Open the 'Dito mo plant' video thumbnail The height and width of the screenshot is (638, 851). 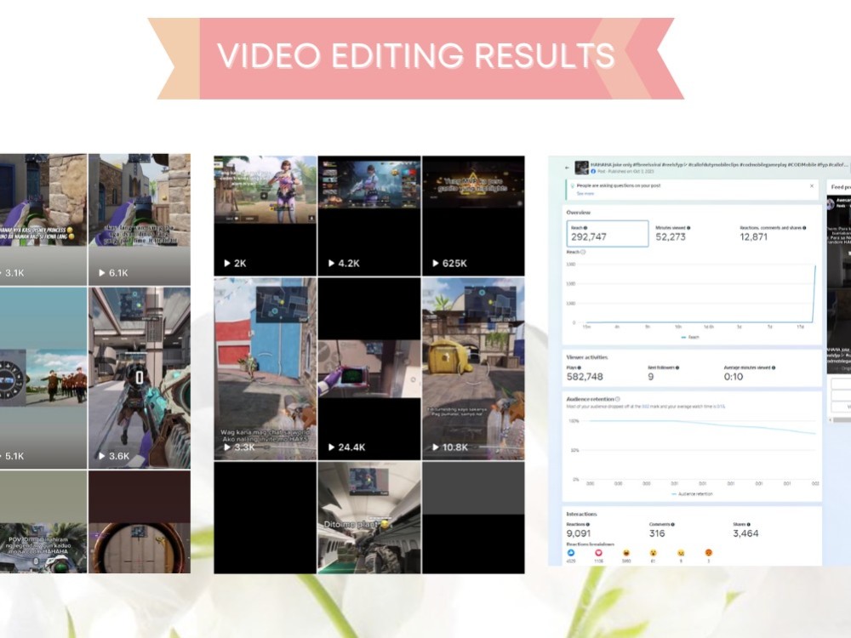tap(369, 517)
